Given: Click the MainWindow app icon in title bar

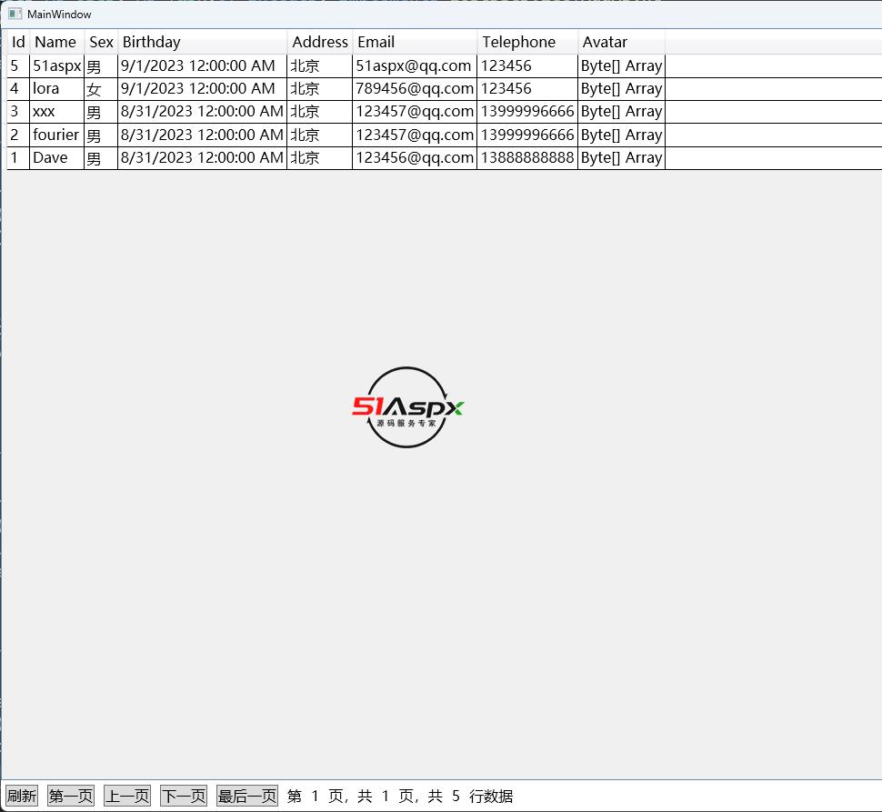Looking at the screenshot, I should [15, 14].
